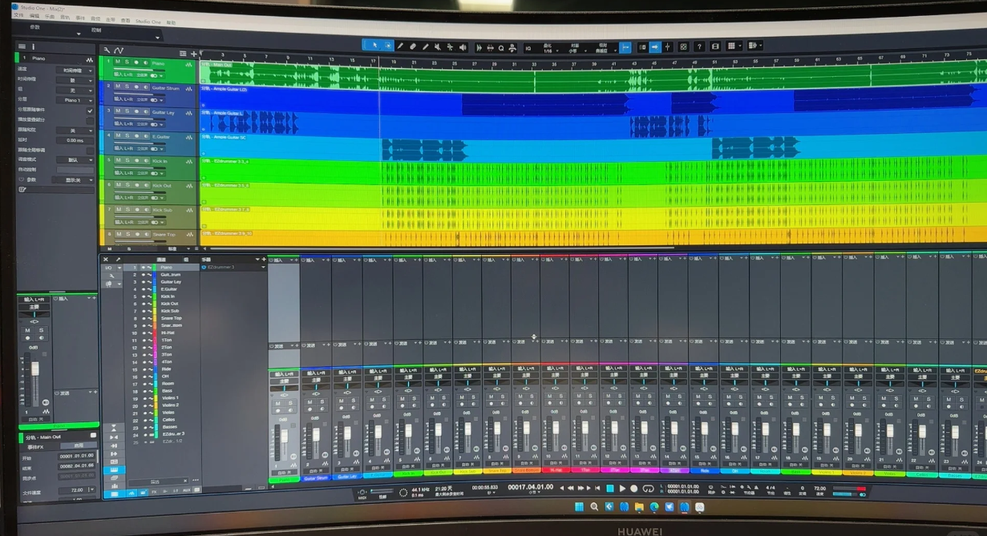The width and height of the screenshot is (987, 536).
Task: Solo the Guitar Strum track
Action: click(127, 87)
